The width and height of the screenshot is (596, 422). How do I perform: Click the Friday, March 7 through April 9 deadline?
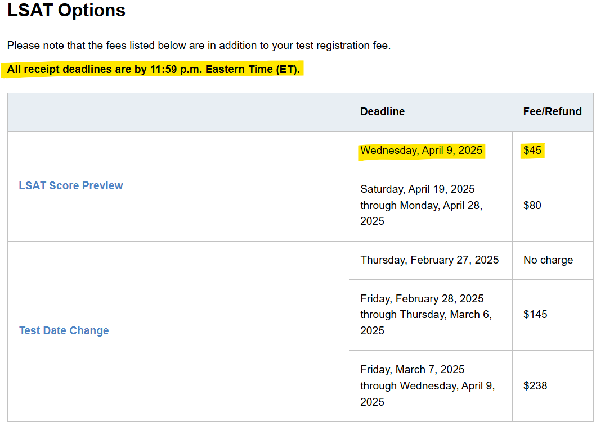(428, 385)
